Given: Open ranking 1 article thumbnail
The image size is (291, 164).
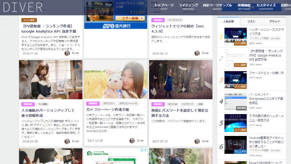Looking at the screenshot, I should 235,36.
